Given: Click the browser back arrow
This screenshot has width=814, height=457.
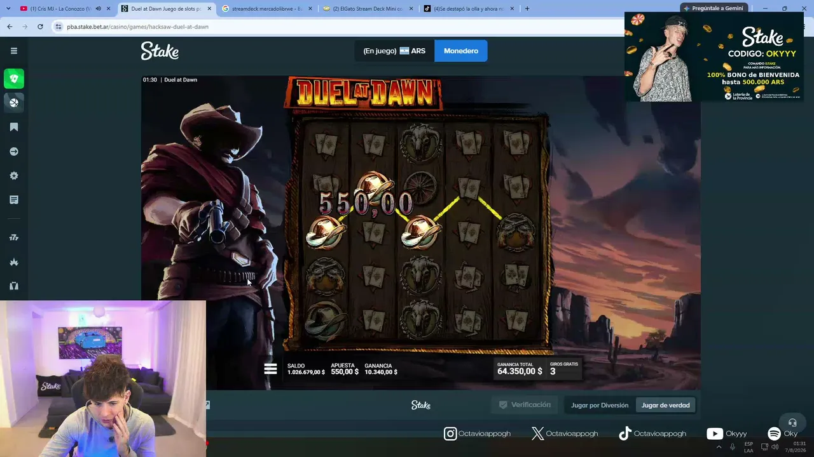Looking at the screenshot, I should click(x=10, y=27).
